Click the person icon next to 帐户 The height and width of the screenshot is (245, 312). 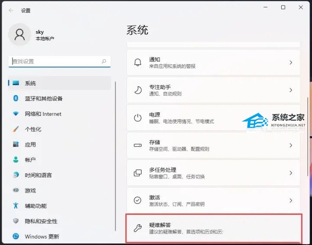[16, 159]
